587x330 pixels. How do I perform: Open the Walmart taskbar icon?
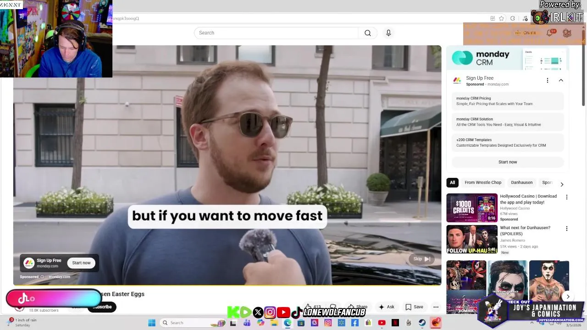(341, 323)
